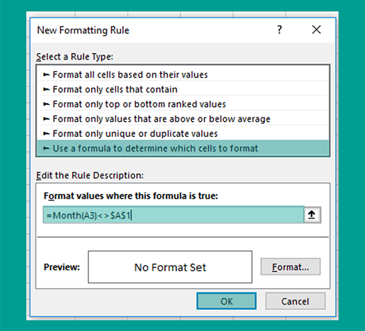Screen dimensions: 365x331
Task: Choose 'Format all cells based on their values' text
Action: coord(130,75)
